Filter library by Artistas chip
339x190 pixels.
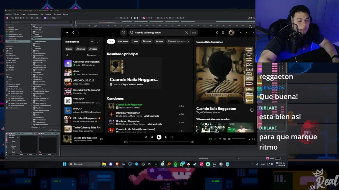93,49
